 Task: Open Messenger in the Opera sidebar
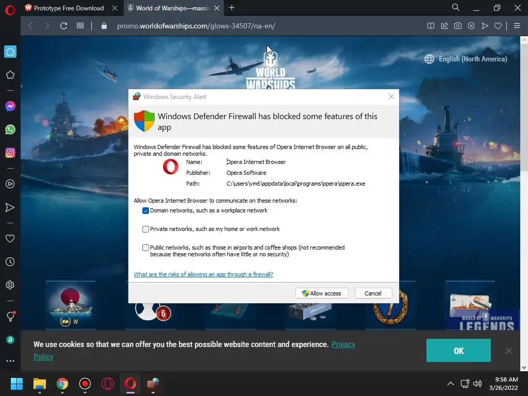pyautogui.click(x=10, y=106)
